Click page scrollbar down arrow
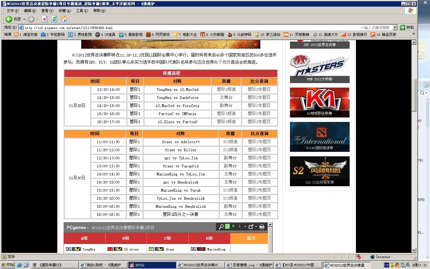Viewport: 430px width, 269px height. pyautogui.click(x=414, y=250)
